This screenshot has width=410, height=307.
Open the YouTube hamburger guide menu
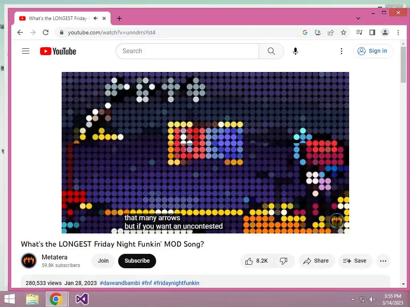pyautogui.click(x=26, y=51)
